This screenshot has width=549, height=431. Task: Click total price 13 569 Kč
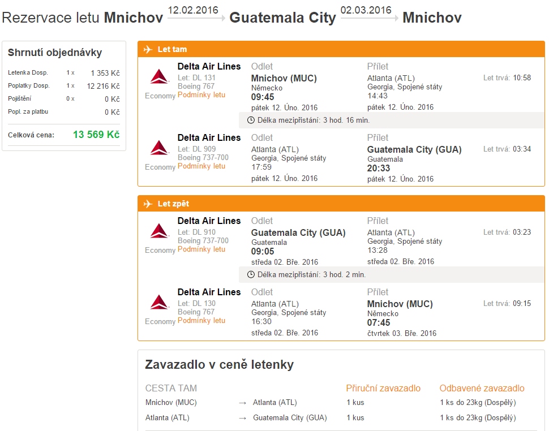(96, 135)
